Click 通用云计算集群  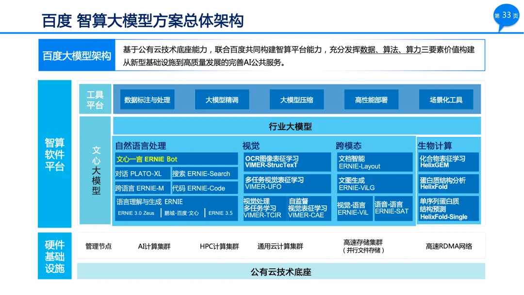pyautogui.click(x=280, y=246)
